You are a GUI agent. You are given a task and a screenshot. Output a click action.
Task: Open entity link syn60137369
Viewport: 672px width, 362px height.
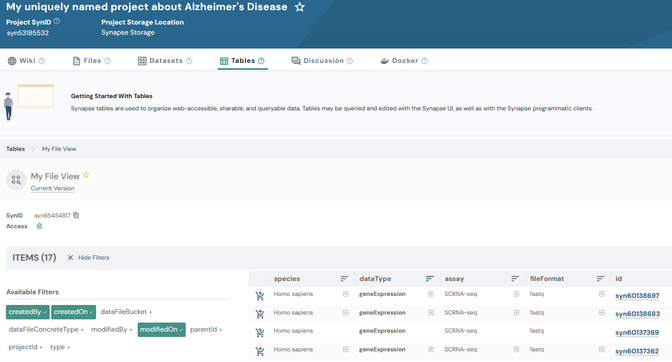coord(637,333)
